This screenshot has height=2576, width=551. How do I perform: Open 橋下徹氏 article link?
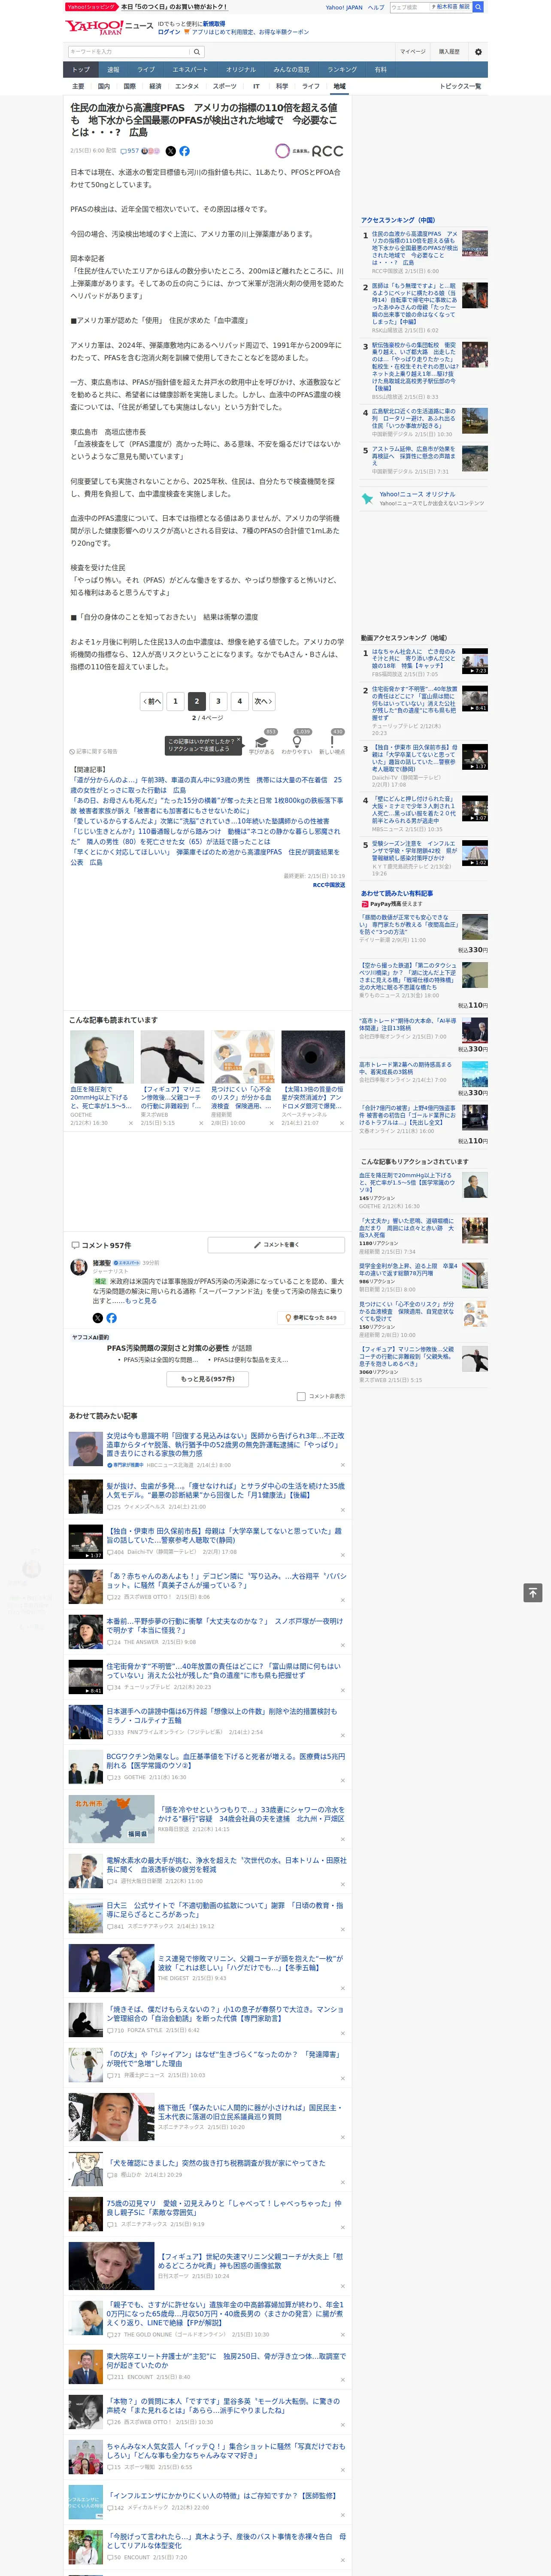click(250, 2111)
